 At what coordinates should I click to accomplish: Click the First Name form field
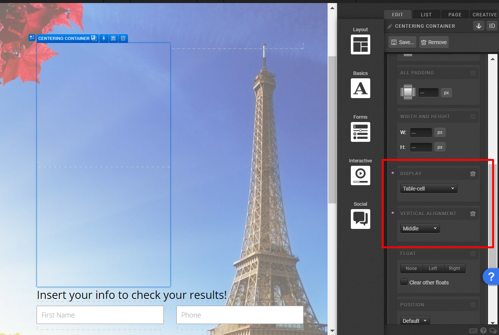100,315
